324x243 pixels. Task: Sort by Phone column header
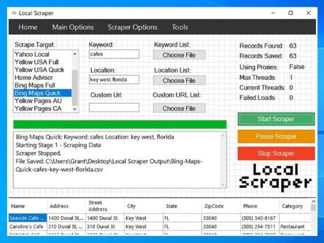click(260, 206)
